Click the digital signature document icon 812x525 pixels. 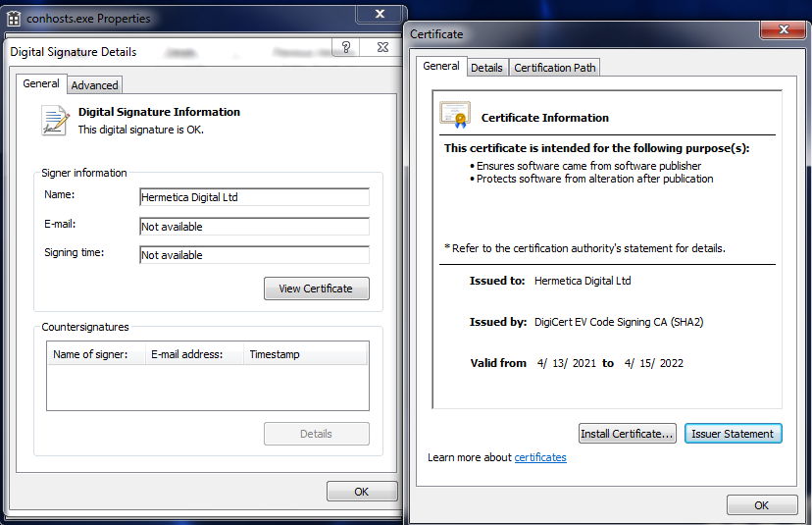click(56, 121)
